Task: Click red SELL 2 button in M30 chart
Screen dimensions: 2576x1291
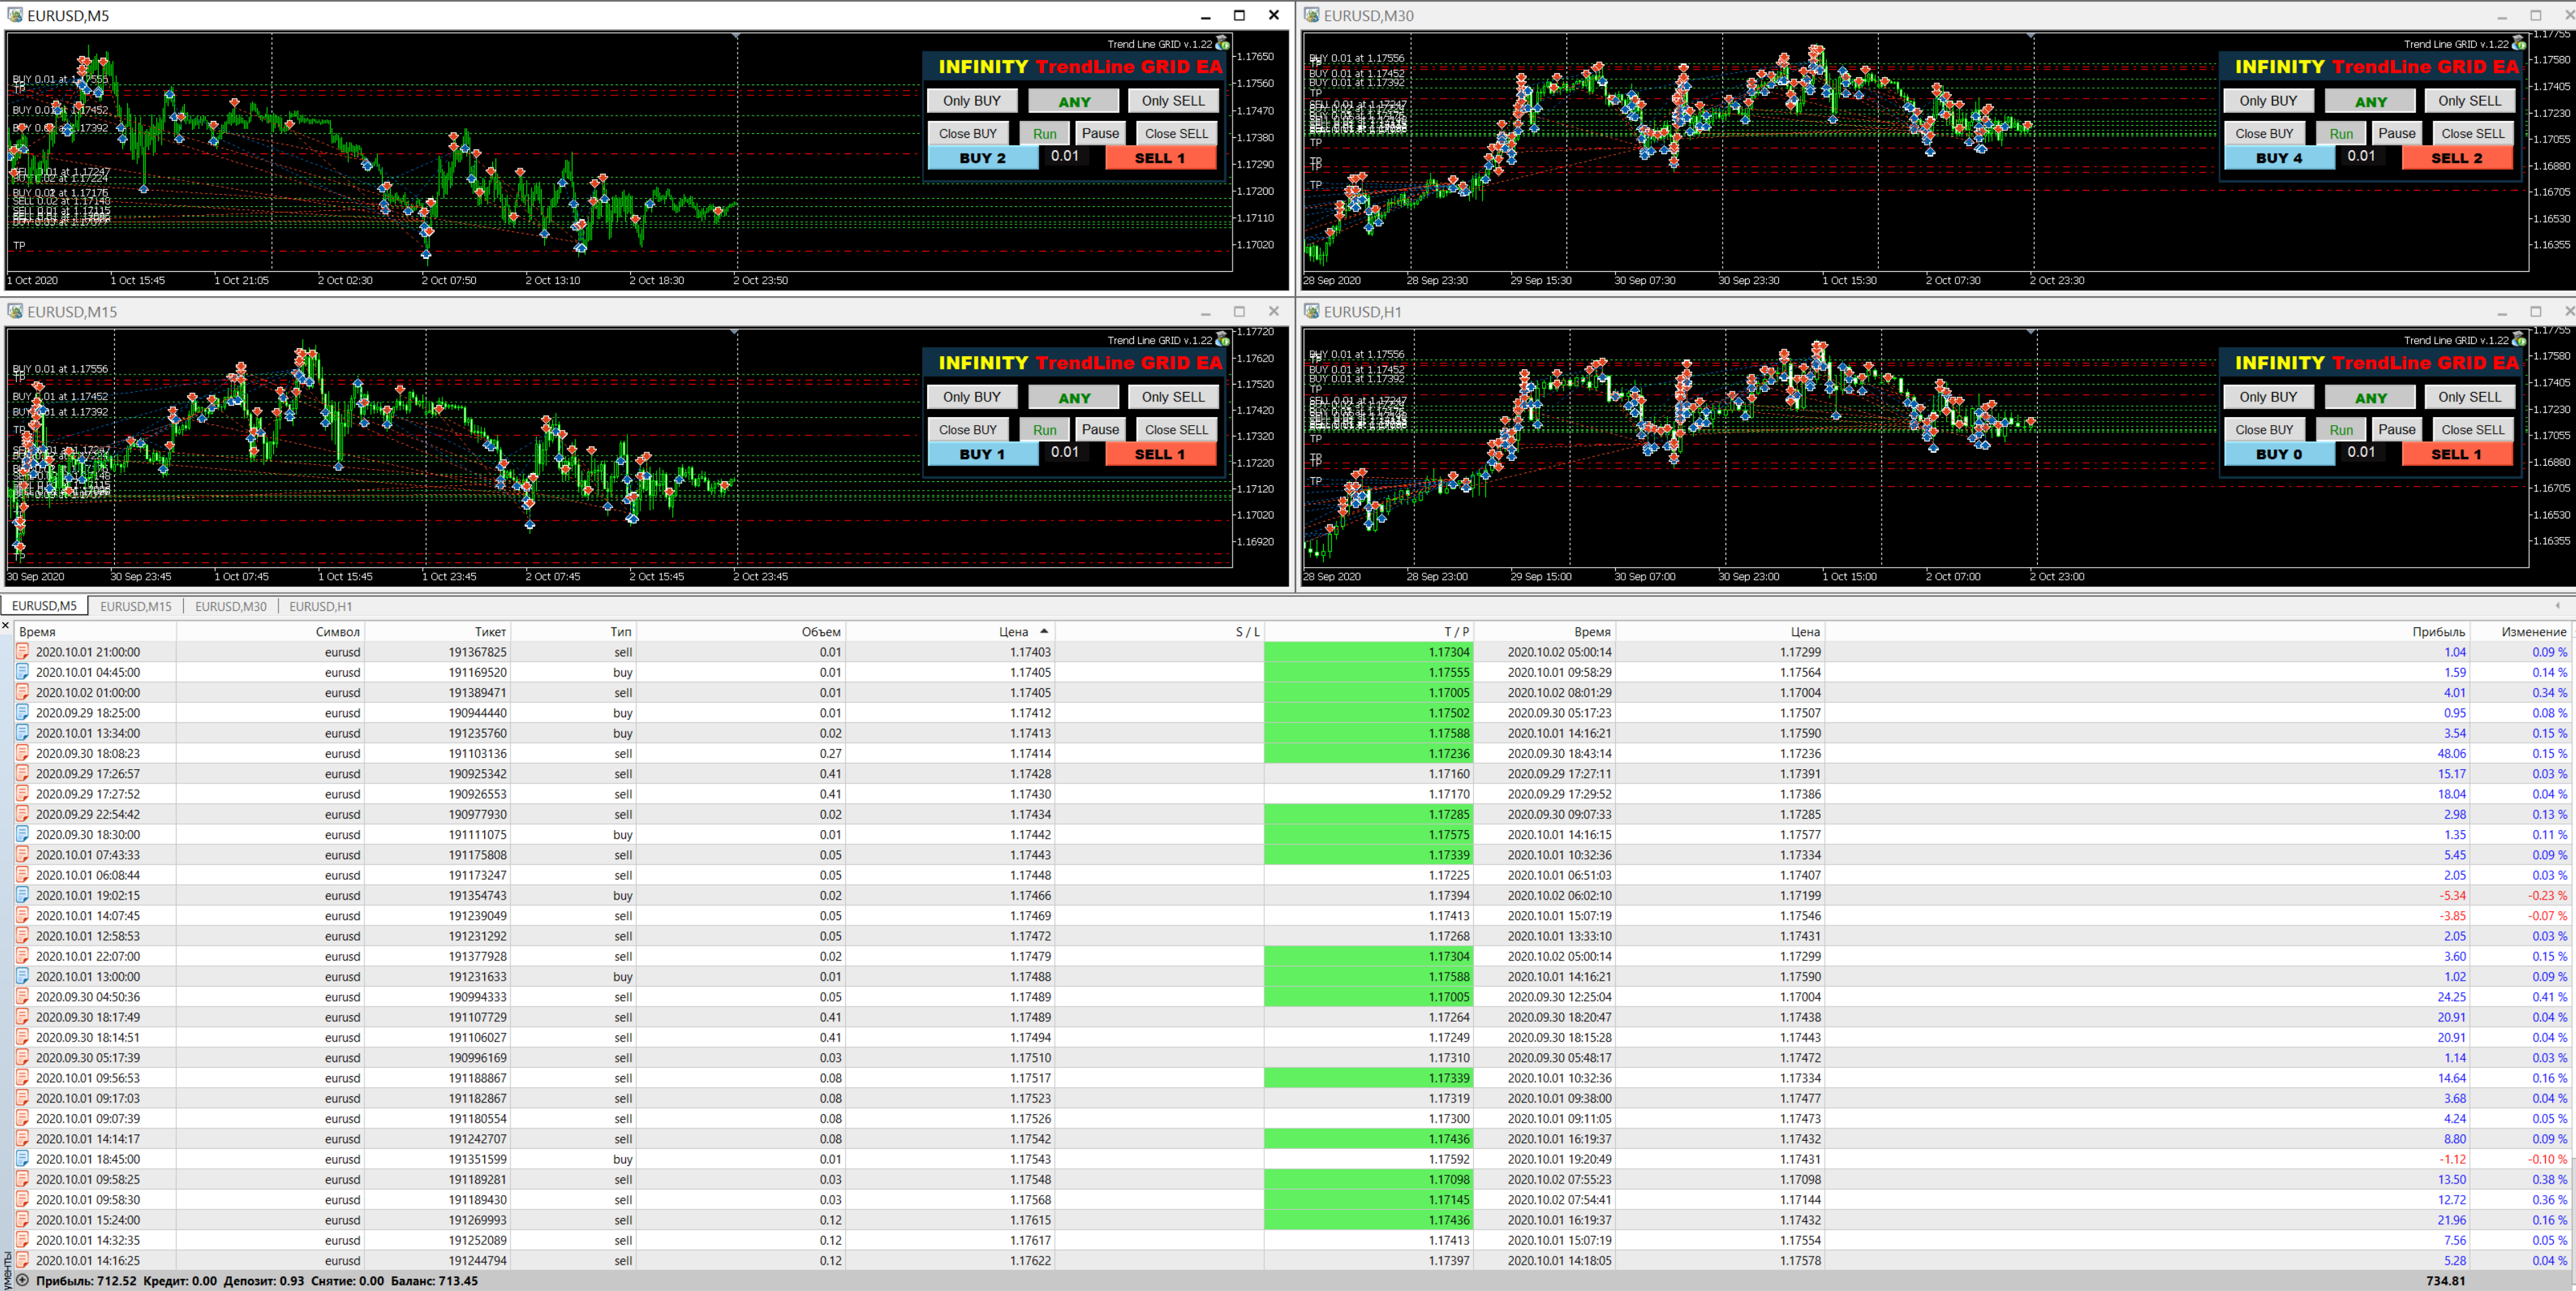Action: pos(2456,158)
